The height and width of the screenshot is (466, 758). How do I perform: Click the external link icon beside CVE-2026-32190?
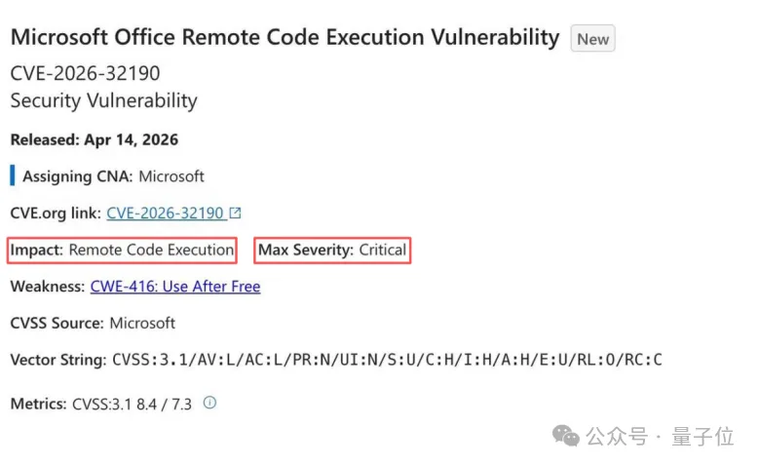235,213
